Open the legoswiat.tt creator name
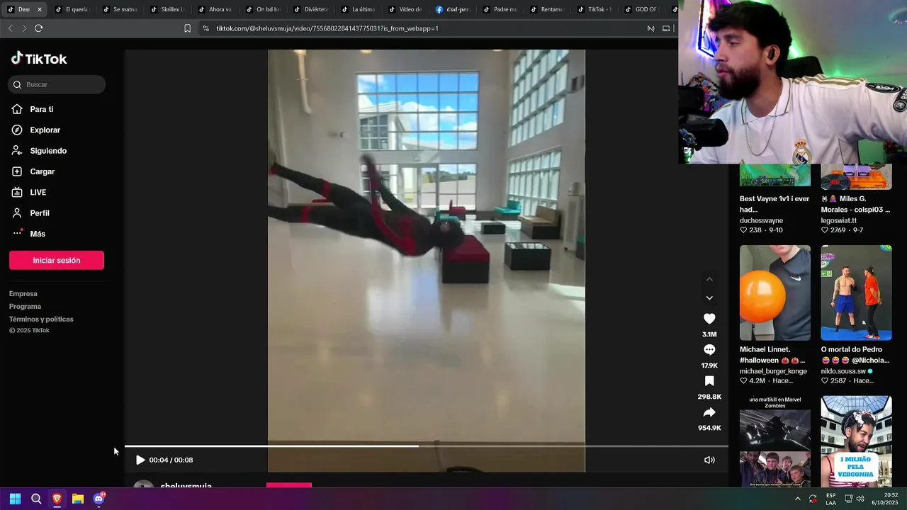907x510 pixels. click(839, 220)
